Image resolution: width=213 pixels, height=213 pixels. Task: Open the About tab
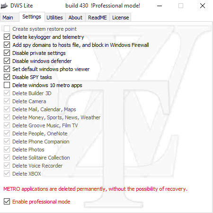point(75,18)
